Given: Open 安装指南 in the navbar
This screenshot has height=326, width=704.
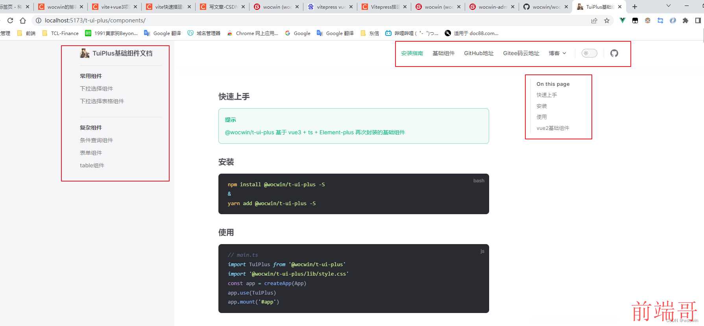Looking at the screenshot, I should [x=412, y=53].
